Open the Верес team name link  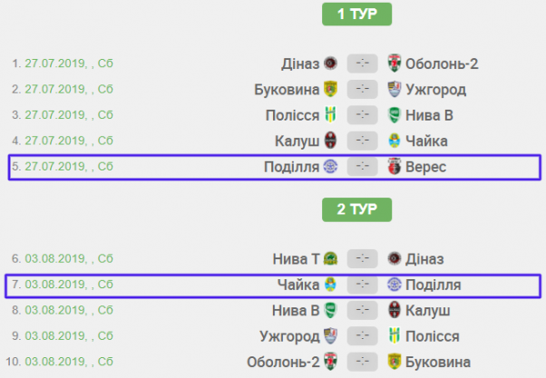pos(425,168)
